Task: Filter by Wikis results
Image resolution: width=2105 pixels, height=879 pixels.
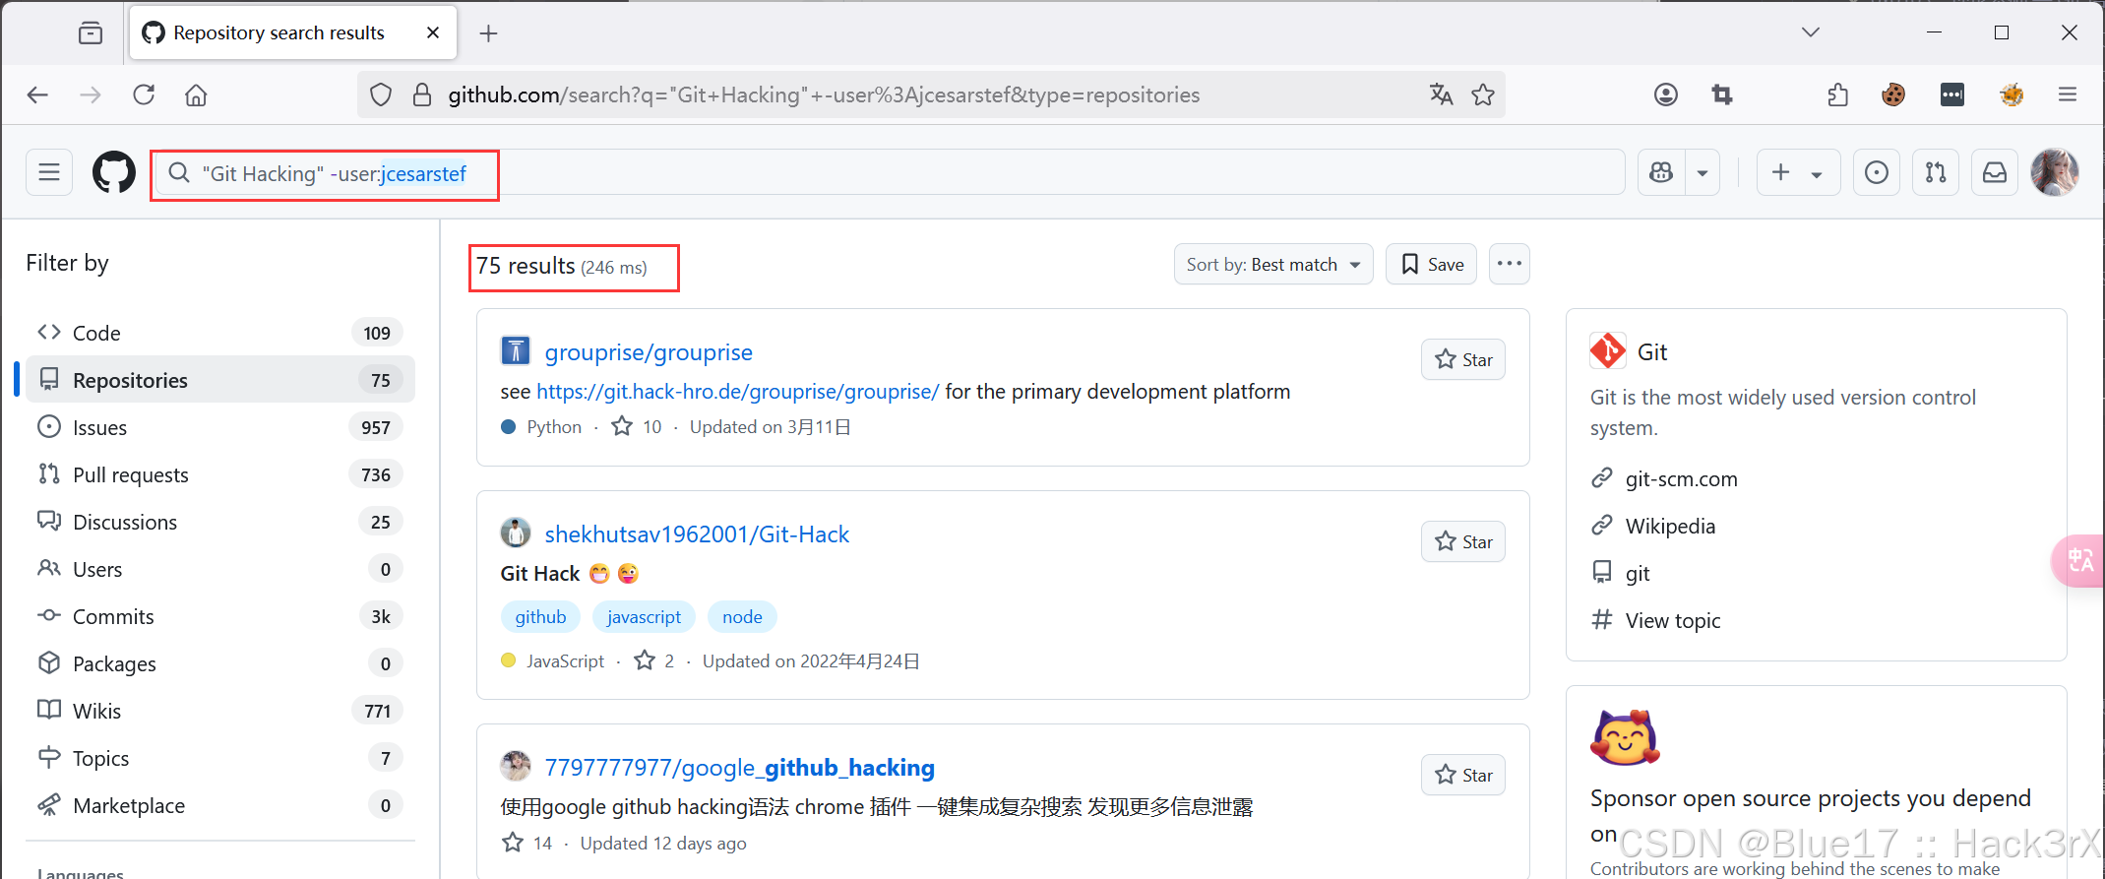Action: [x=220, y=711]
